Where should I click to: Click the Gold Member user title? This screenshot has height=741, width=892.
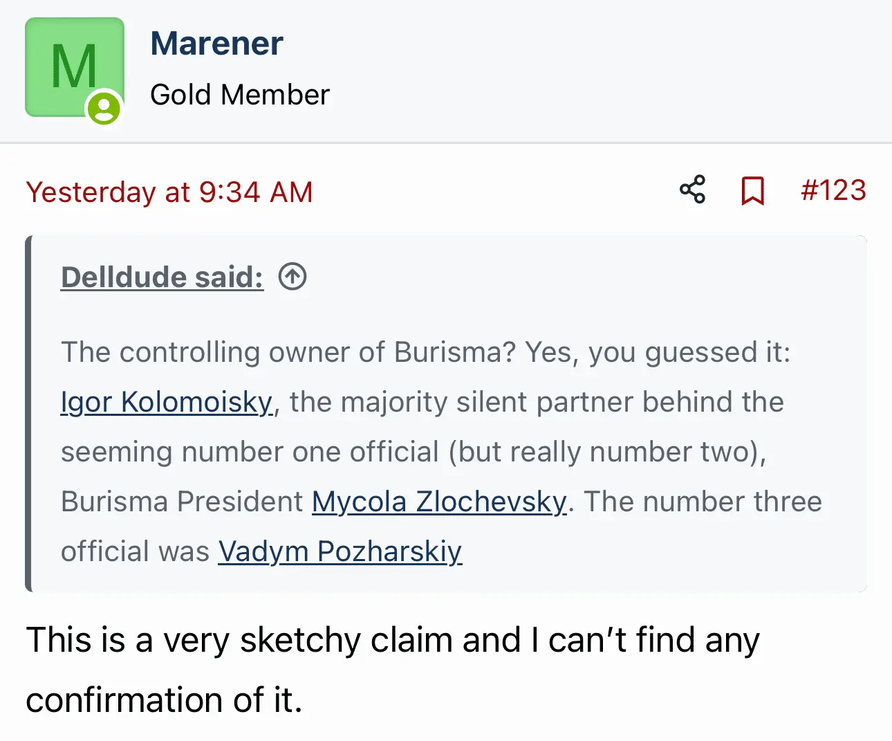(x=239, y=95)
